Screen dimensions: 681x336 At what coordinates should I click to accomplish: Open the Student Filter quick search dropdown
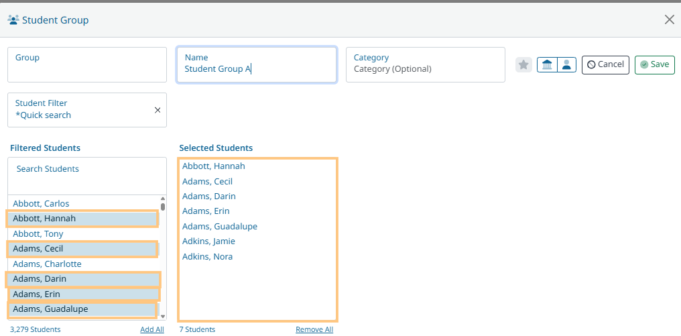point(80,110)
